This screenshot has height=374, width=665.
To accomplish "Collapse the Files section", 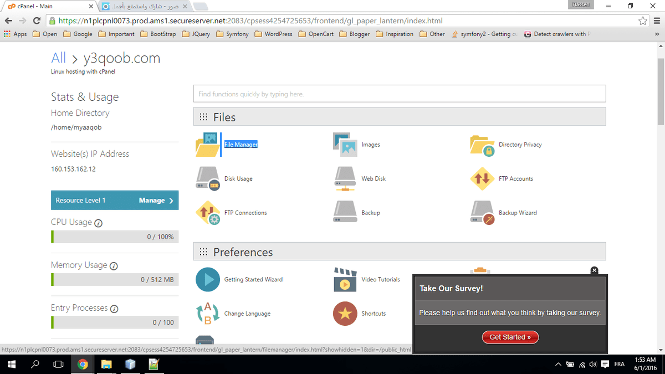I will 225,117.
